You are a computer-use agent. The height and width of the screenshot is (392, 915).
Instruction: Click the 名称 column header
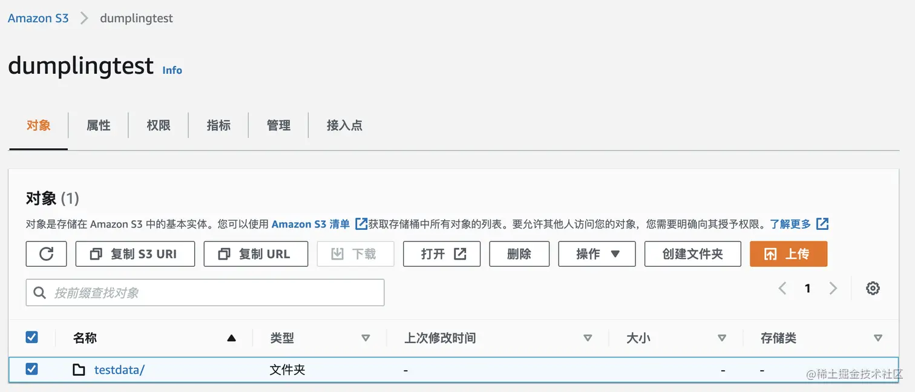pyautogui.click(x=85, y=338)
